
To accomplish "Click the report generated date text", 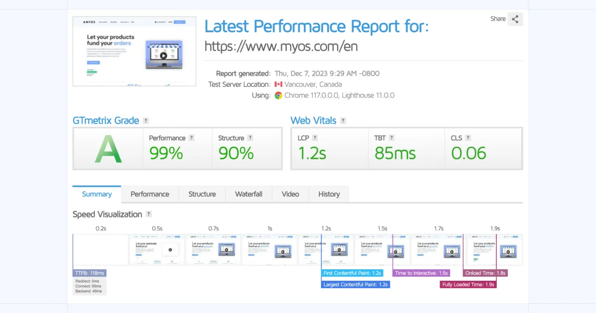I will [x=327, y=74].
